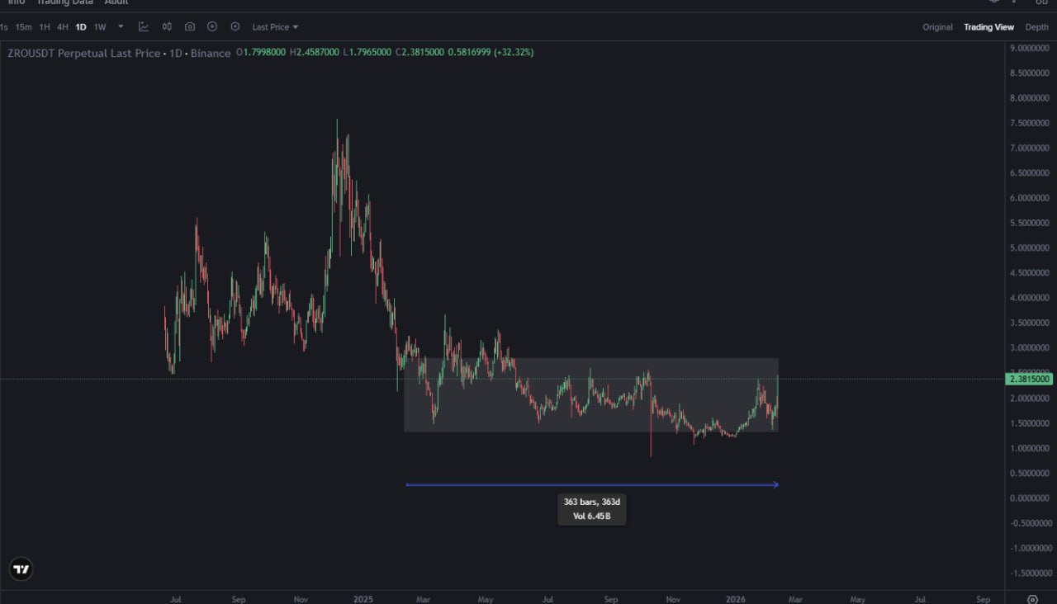Click the TradingView logo in the bottom-left
1057x604 pixels.
pyautogui.click(x=20, y=569)
